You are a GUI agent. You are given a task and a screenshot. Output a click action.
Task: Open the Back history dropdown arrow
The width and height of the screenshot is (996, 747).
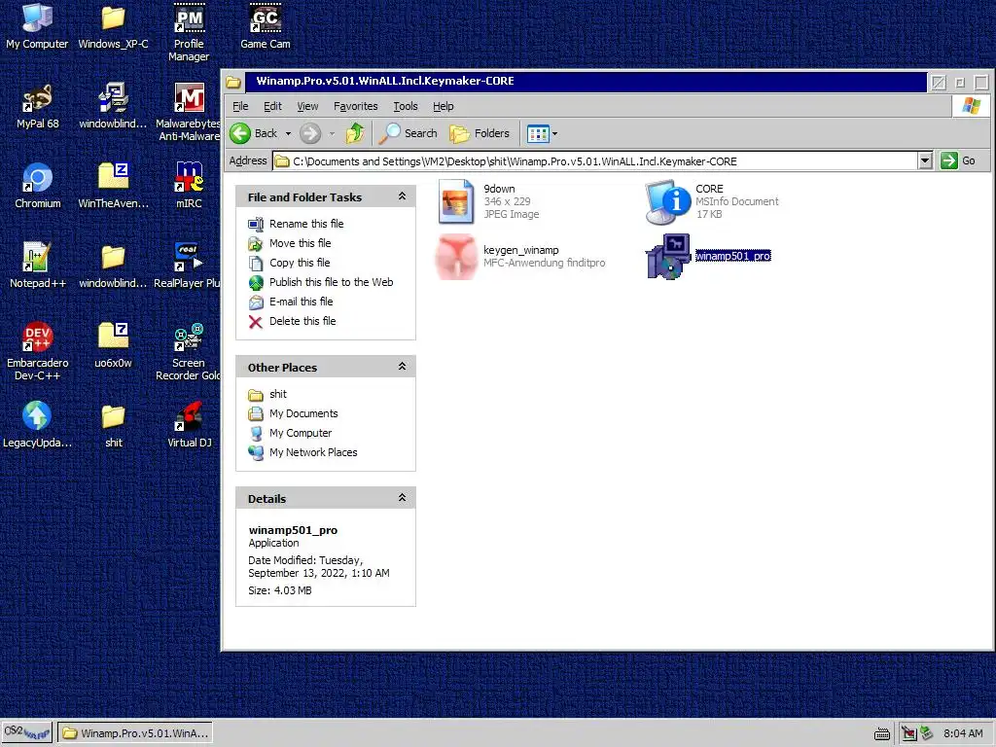(x=288, y=133)
